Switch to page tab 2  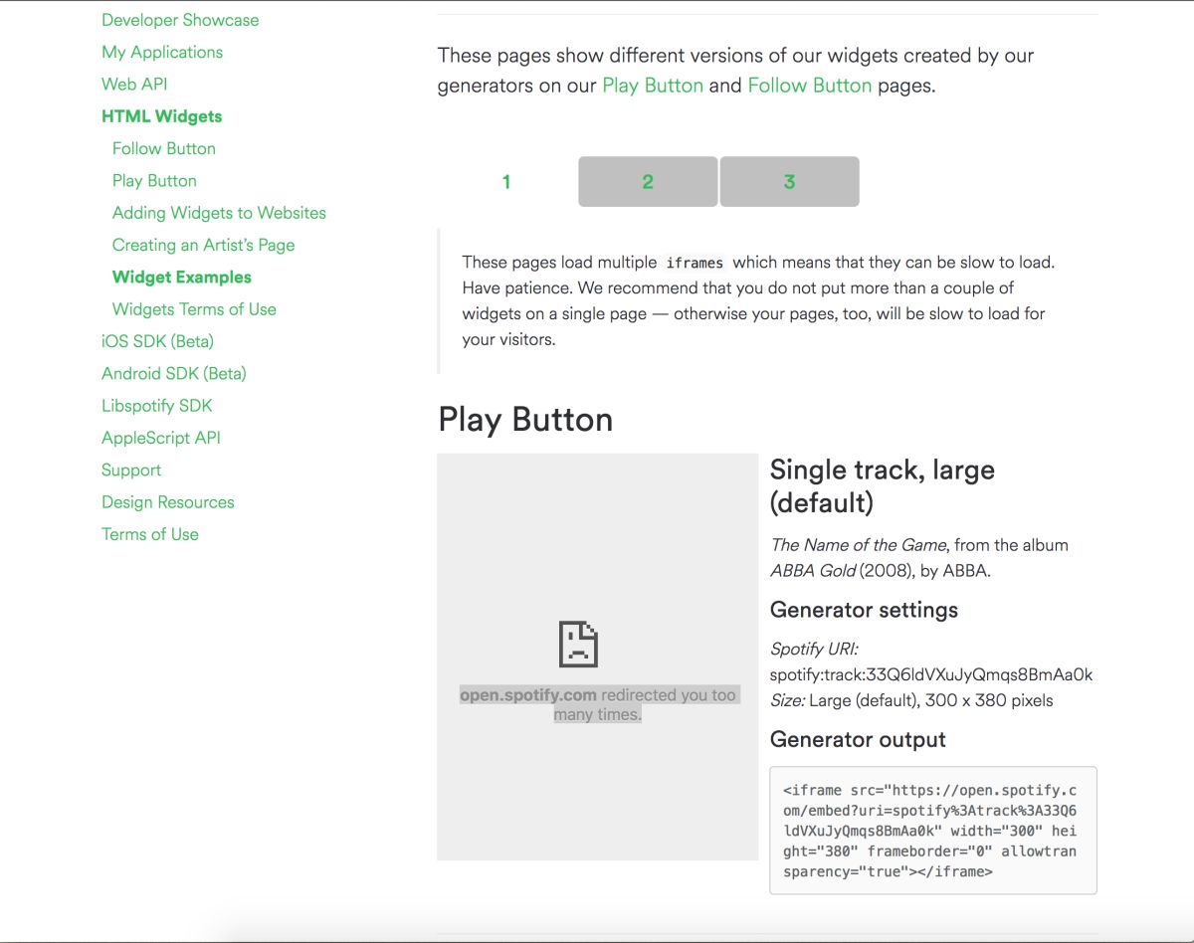648,182
